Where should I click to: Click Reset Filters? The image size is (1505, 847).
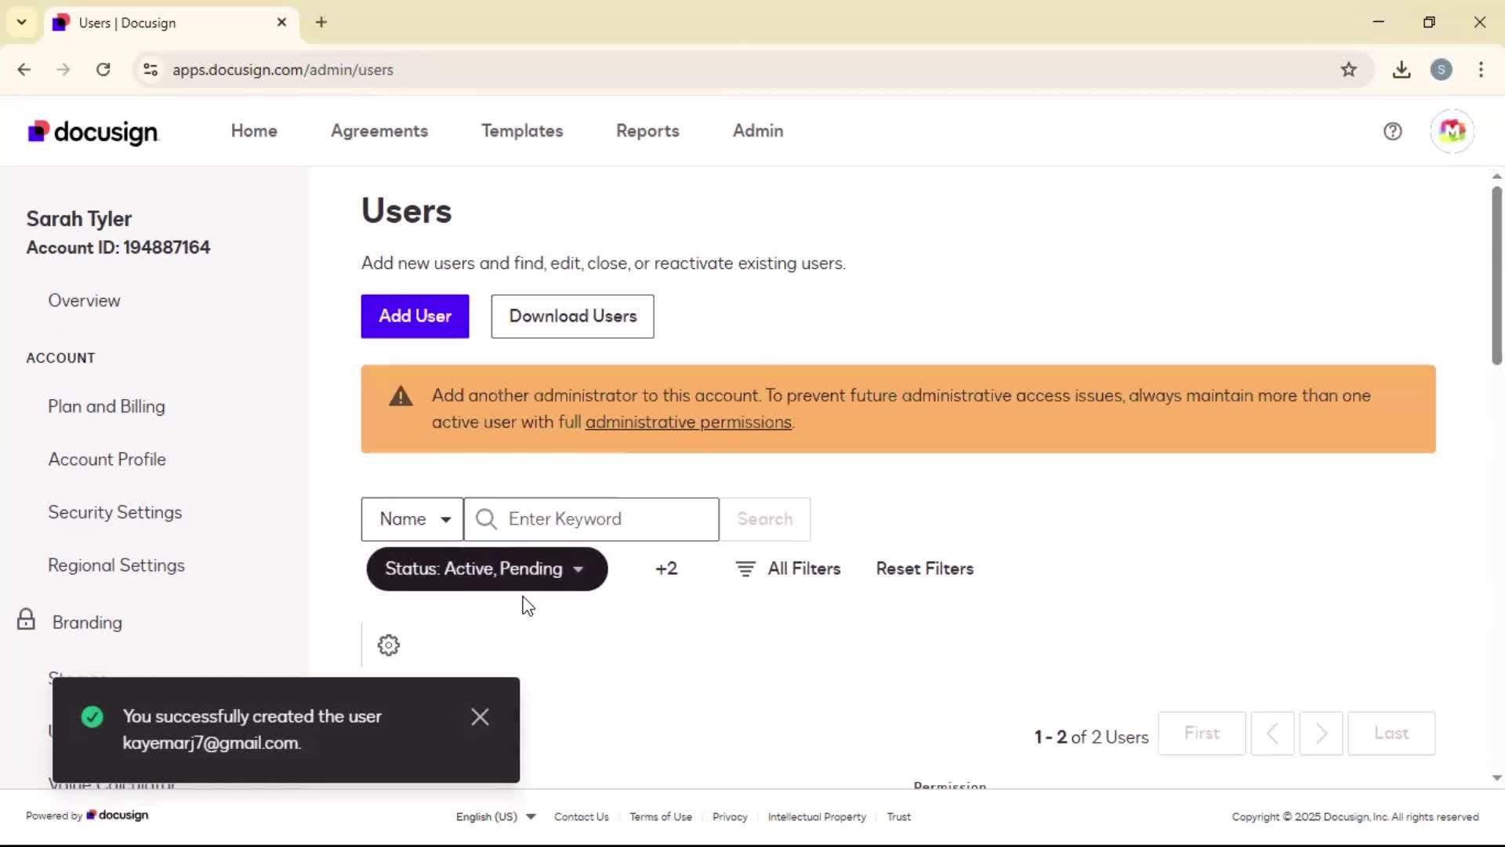(925, 569)
